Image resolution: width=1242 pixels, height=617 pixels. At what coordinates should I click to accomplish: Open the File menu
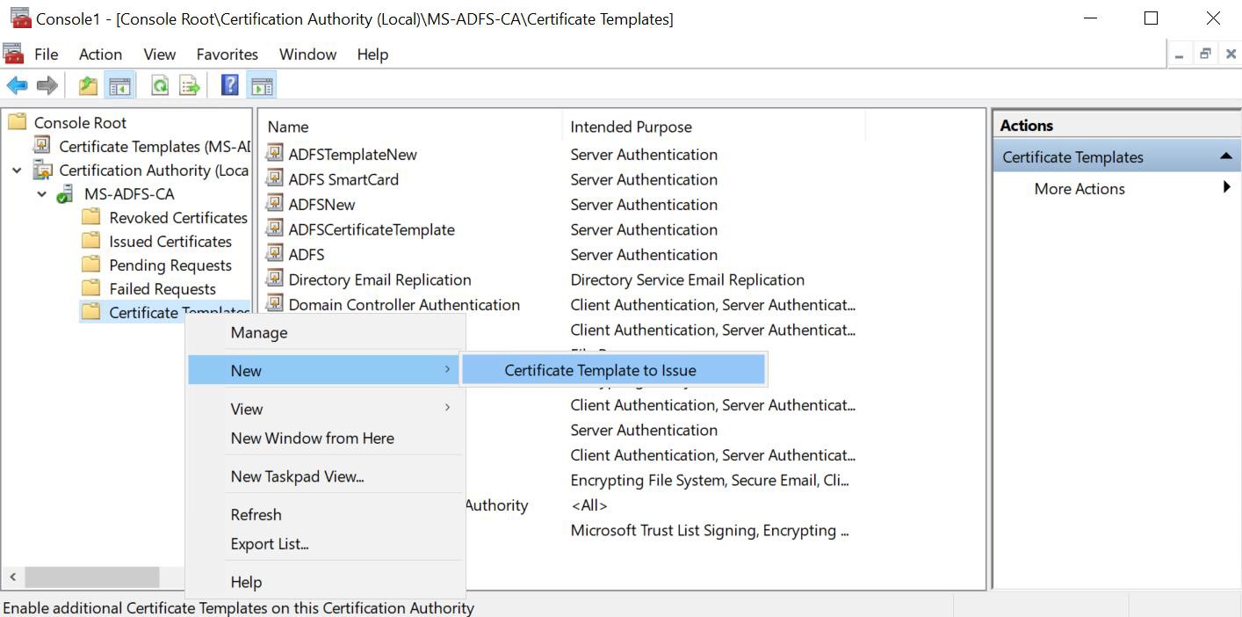(46, 54)
